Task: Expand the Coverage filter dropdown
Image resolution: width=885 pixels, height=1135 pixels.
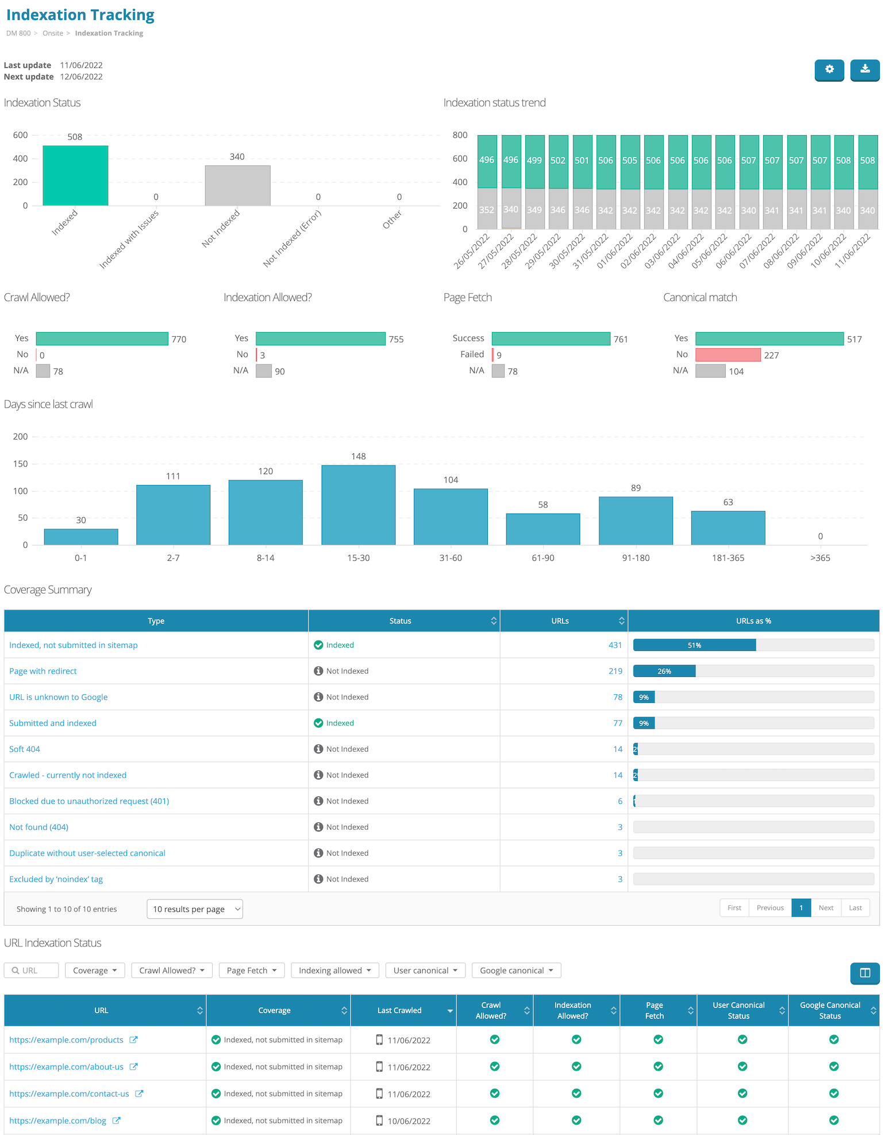Action: [95, 971]
